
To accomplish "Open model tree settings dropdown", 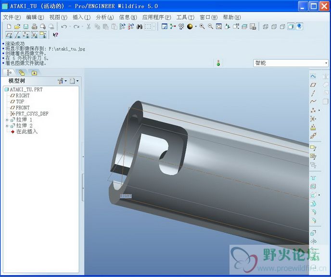I will [x=62, y=81].
